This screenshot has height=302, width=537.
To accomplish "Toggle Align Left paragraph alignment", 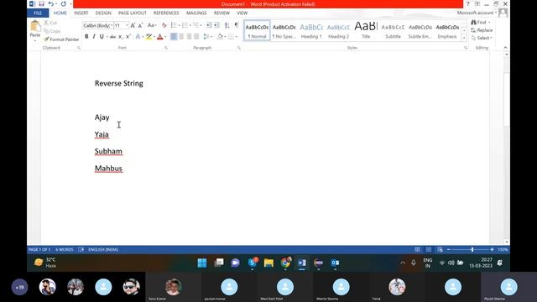I will 174,37.
